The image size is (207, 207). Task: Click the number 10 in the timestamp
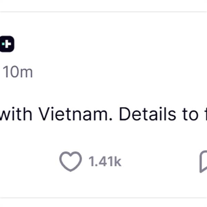pyautogui.click(x=11, y=72)
